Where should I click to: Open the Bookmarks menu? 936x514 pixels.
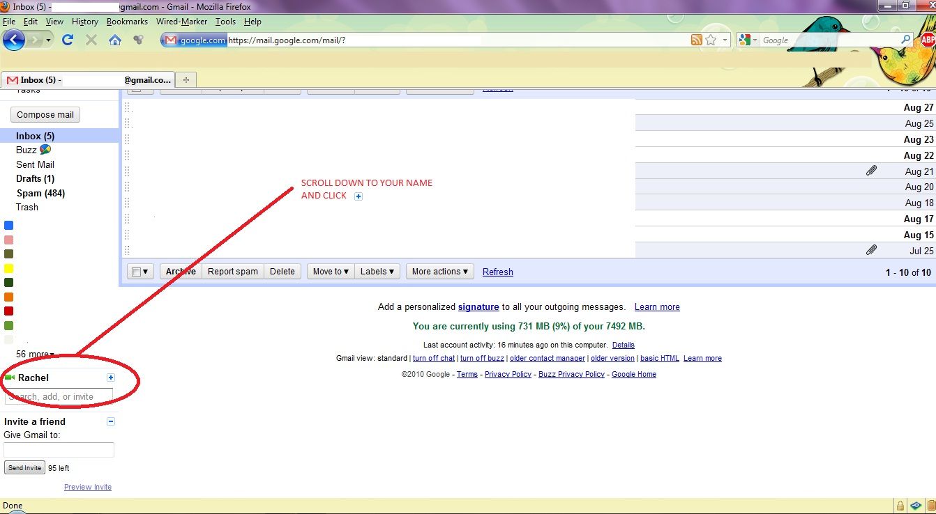point(127,22)
